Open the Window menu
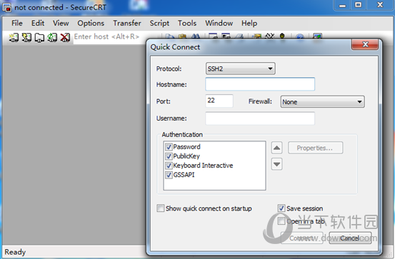 click(219, 23)
